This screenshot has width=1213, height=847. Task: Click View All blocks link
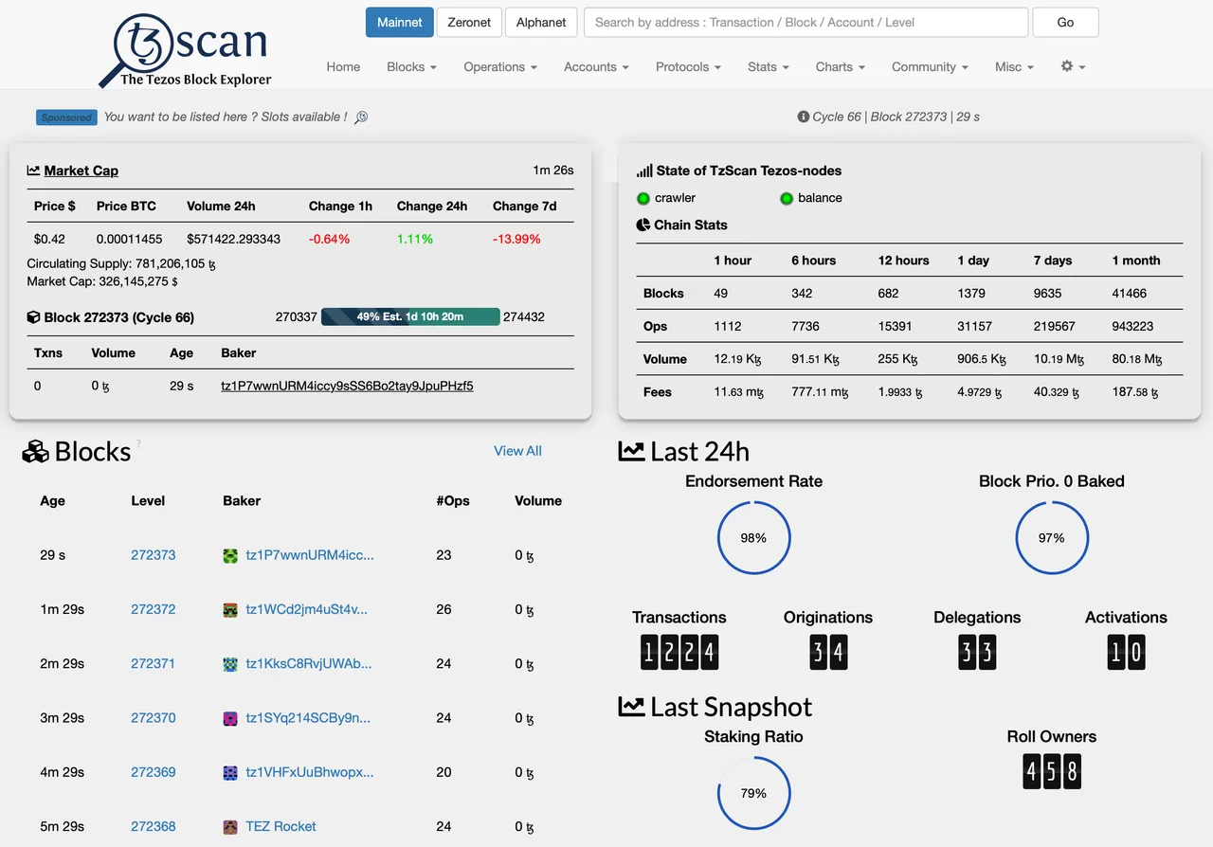tap(517, 451)
